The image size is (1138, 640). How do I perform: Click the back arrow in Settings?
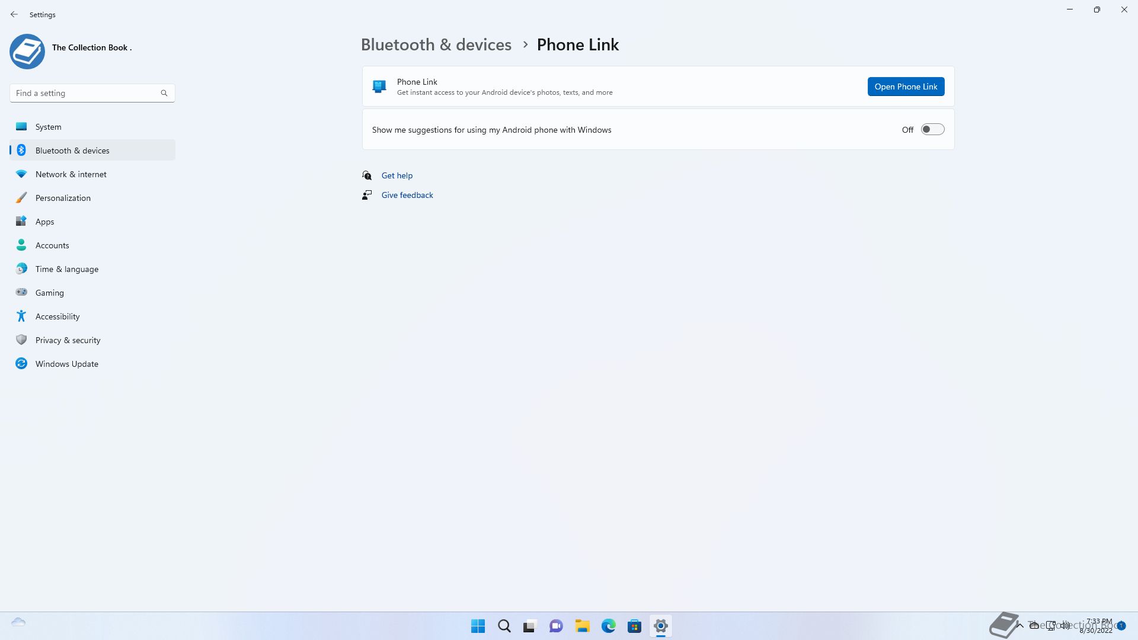click(14, 14)
